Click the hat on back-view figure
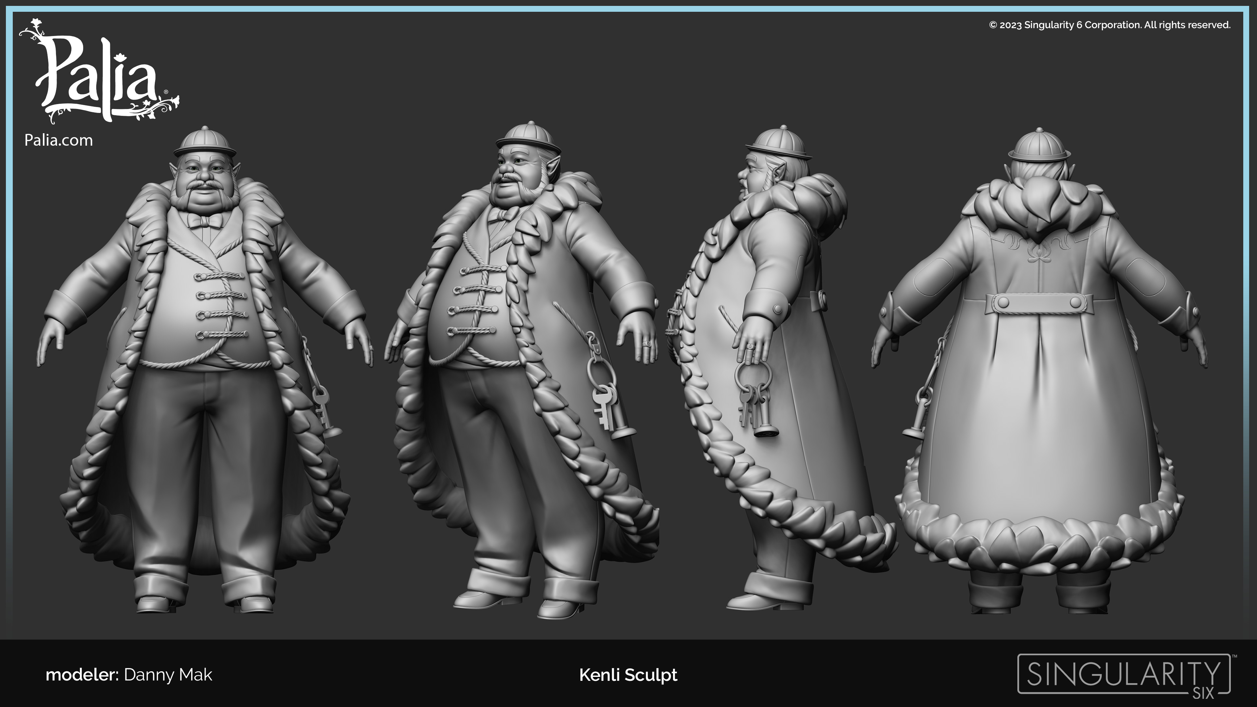The height and width of the screenshot is (707, 1257). 1039,146
